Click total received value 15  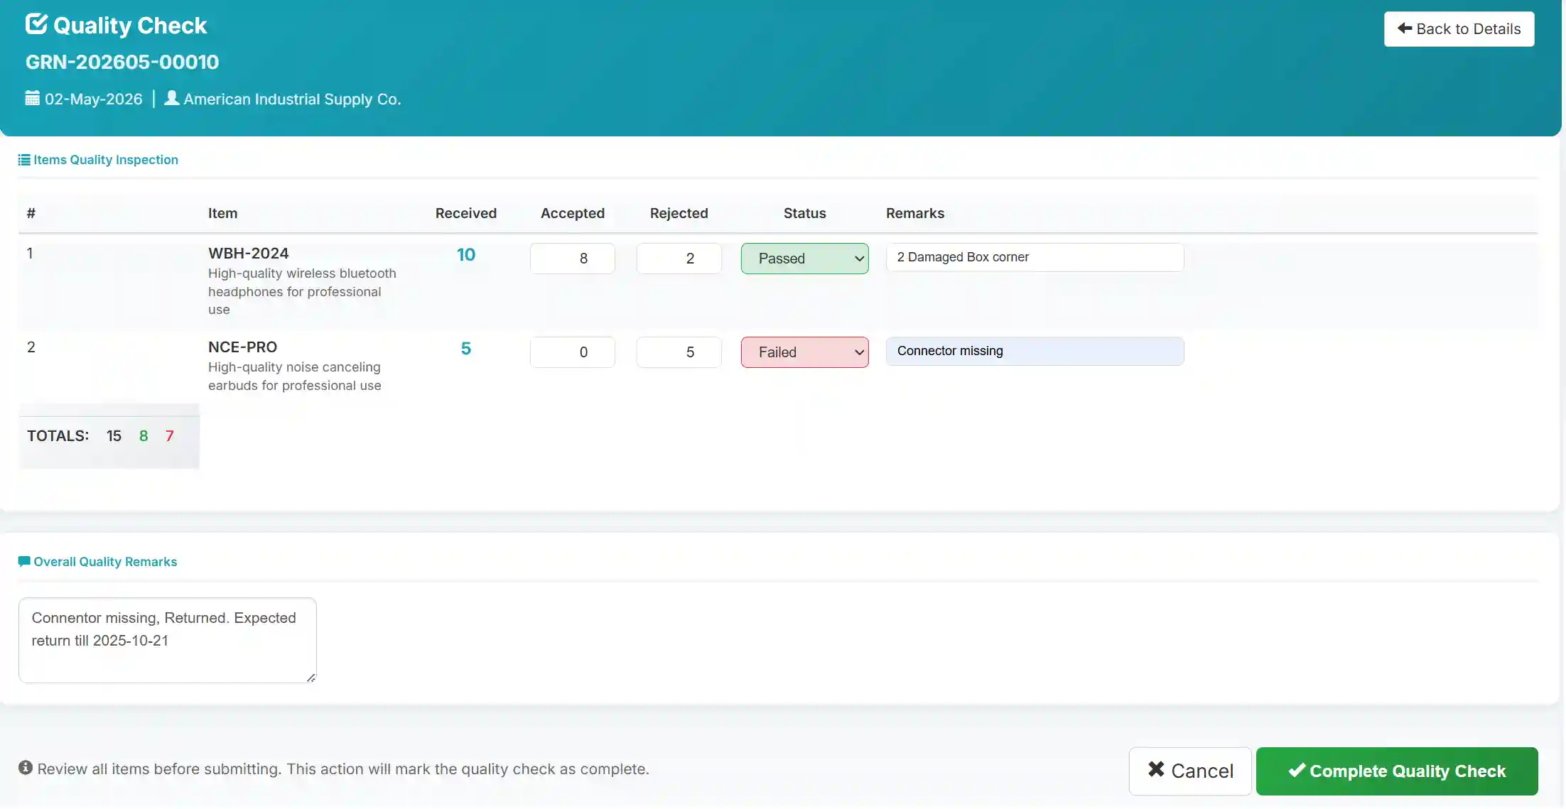(114, 436)
